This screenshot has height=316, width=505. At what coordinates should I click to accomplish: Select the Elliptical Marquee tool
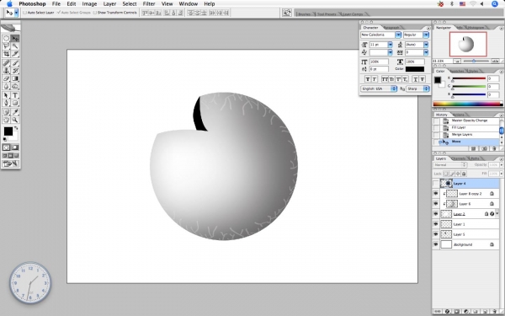coord(6,39)
